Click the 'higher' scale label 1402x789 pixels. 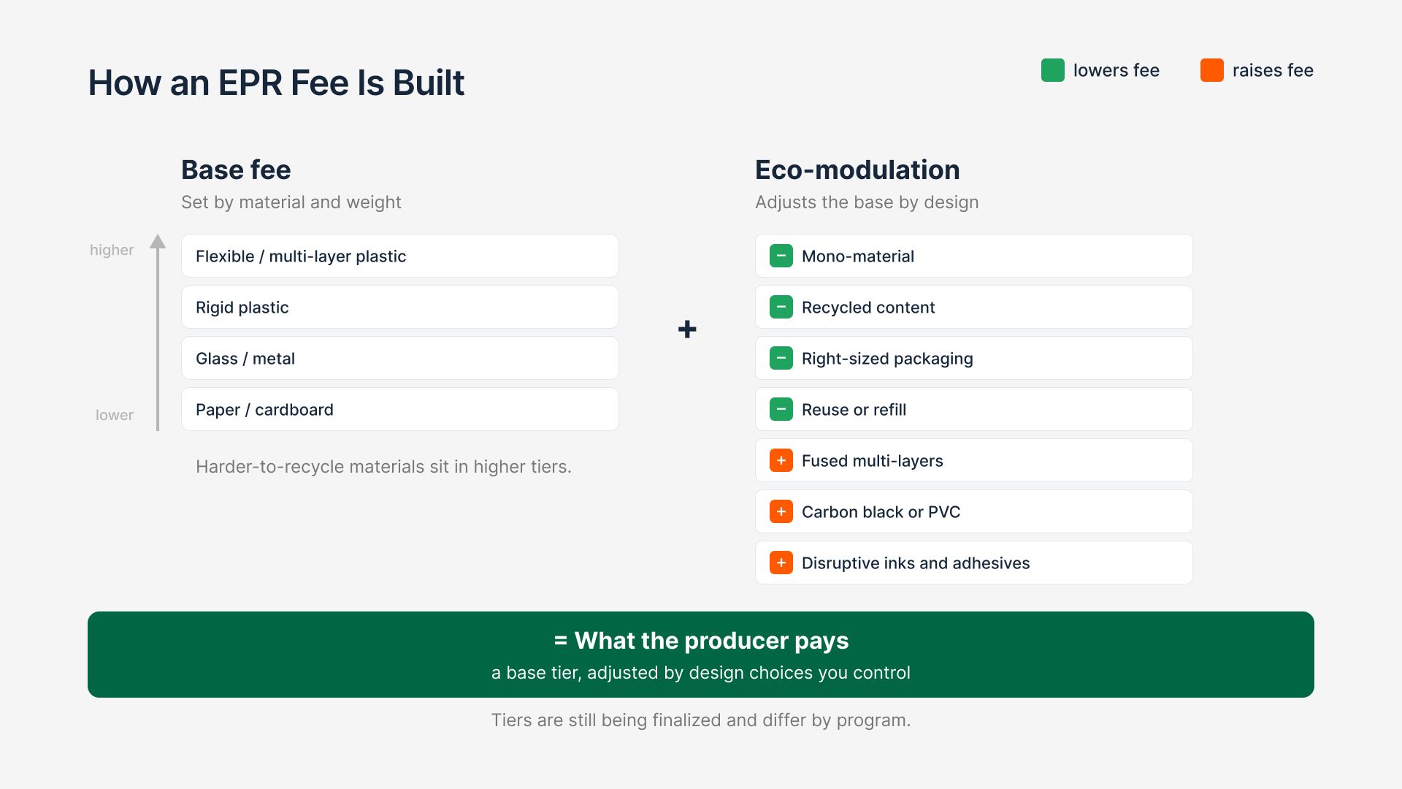point(112,250)
